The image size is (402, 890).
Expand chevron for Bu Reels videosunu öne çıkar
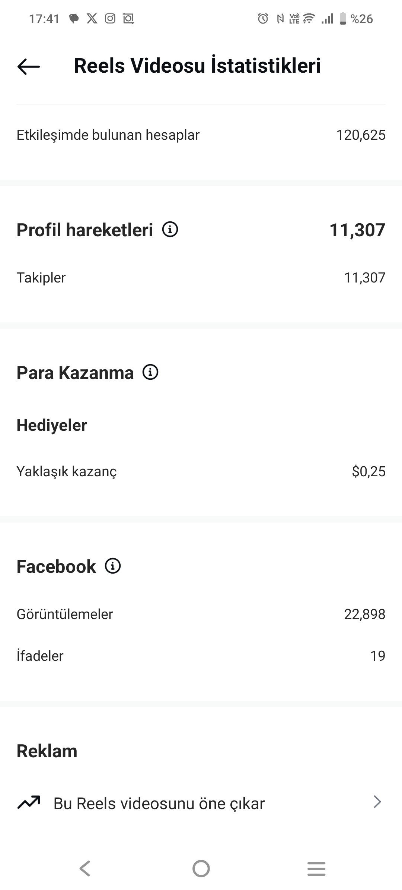(377, 802)
